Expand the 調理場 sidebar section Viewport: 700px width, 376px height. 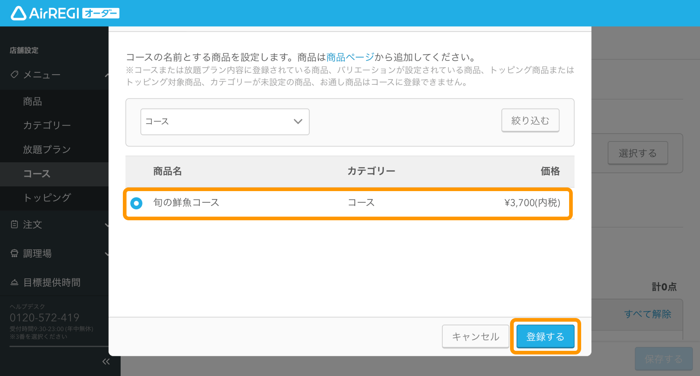(x=106, y=254)
